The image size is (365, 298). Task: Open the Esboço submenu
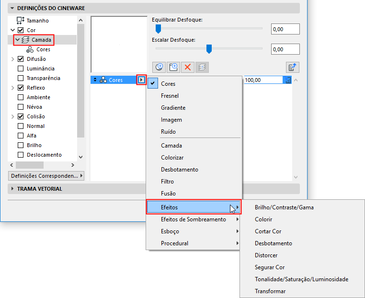coord(193,231)
